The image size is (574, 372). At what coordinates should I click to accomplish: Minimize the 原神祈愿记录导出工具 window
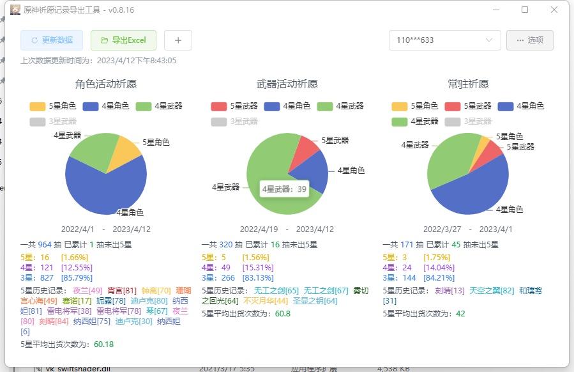click(x=496, y=10)
